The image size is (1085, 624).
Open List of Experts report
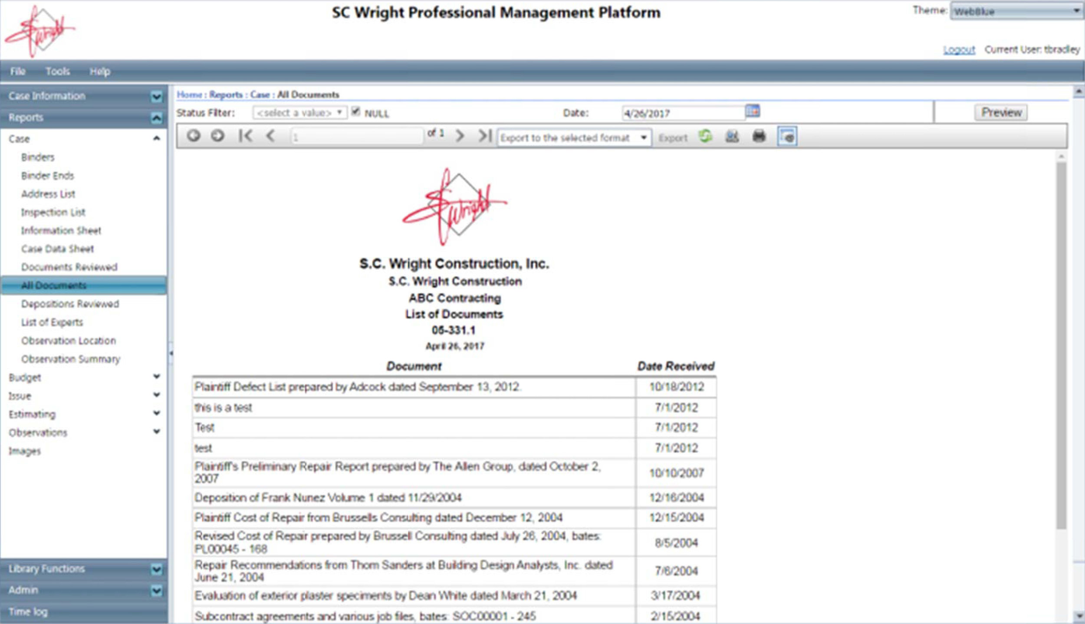tap(52, 322)
